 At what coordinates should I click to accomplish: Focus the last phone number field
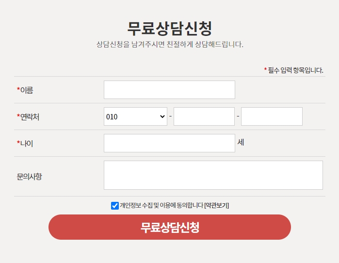coord(272,116)
